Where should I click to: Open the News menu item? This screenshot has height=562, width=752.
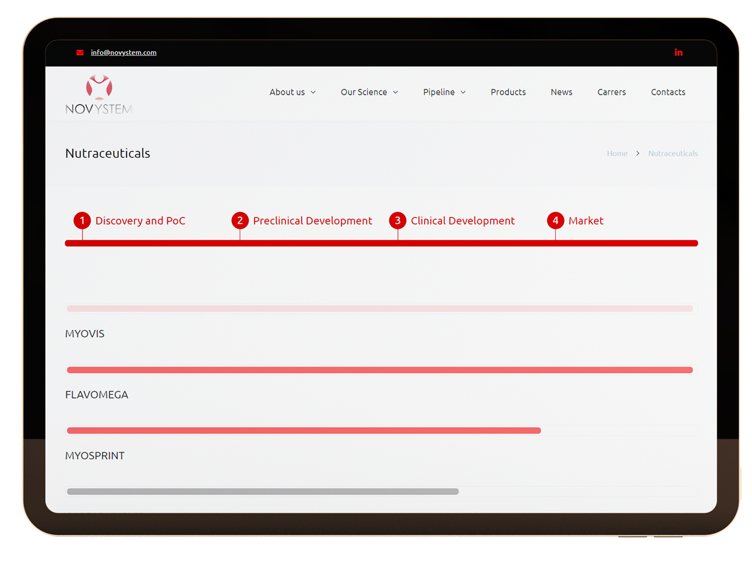click(561, 92)
